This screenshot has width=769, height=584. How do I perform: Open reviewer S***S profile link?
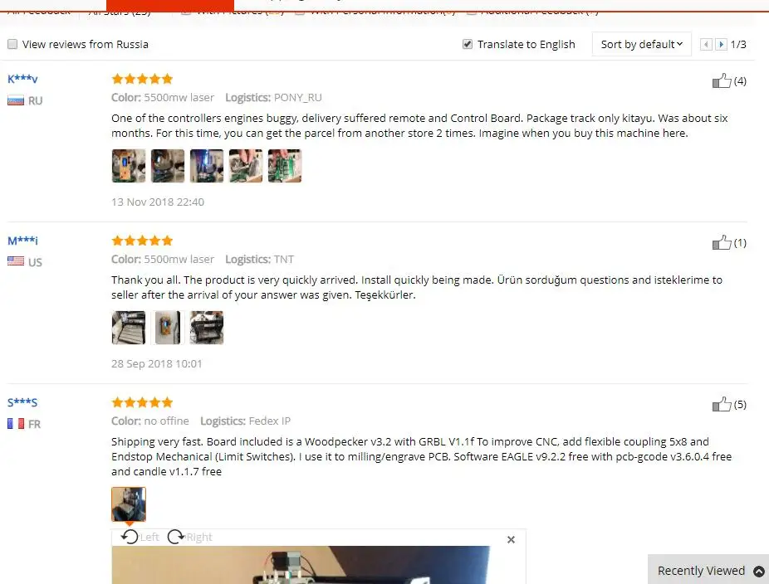[x=22, y=402]
